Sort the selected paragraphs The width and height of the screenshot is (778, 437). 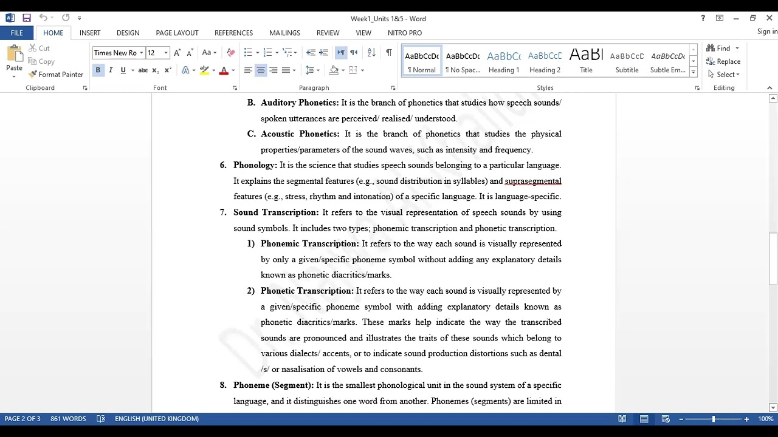click(371, 53)
